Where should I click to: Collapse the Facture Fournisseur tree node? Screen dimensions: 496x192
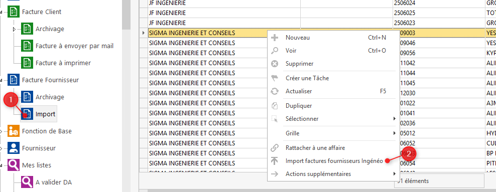tap(1, 81)
